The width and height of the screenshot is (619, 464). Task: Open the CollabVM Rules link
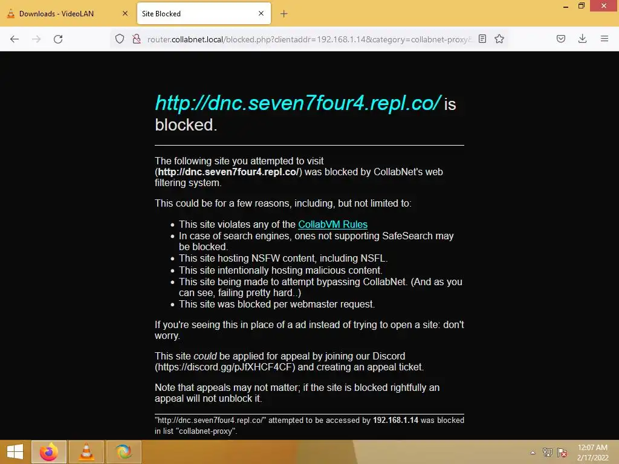click(x=333, y=224)
